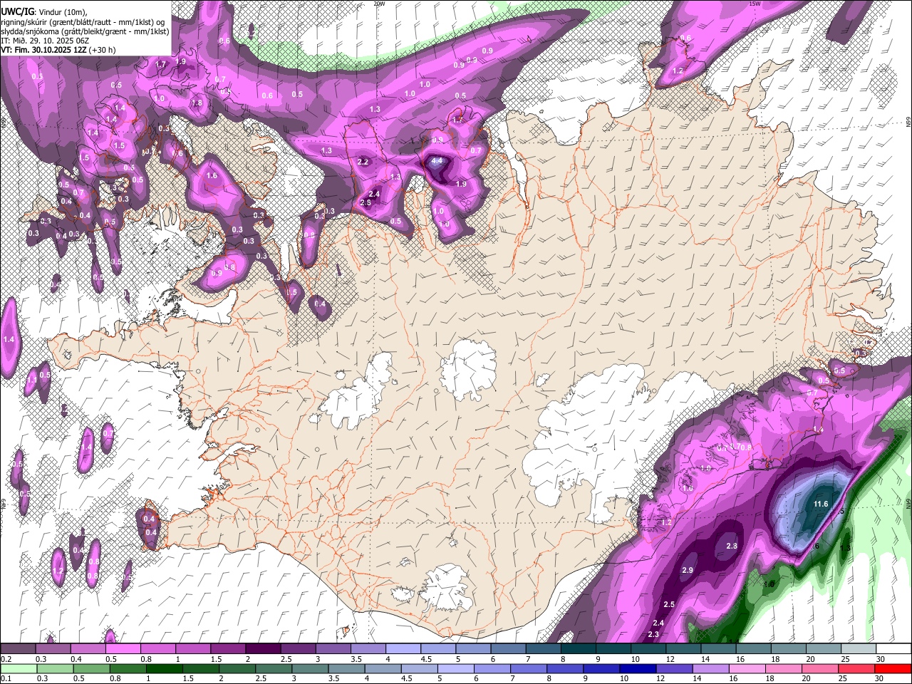
Task: Select the bright pink swatch between 0.5 and 0.8
Action: point(123,649)
